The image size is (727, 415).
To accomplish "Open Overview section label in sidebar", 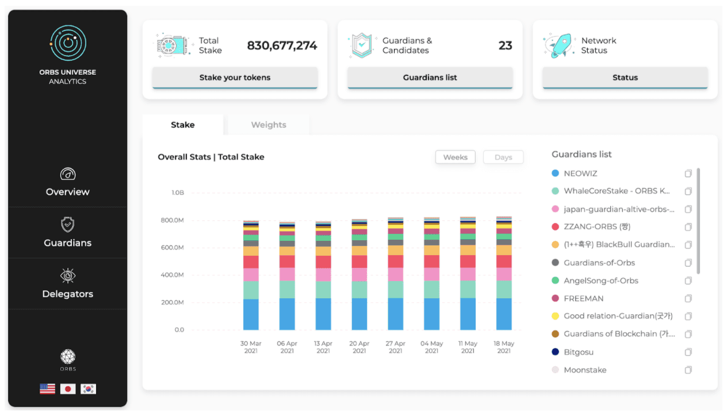I will [68, 192].
